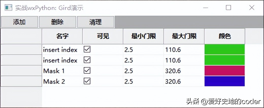Pick the magenta color swatch for Mask 1
This screenshot has height=108, width=264.
(x=225, y=71)
